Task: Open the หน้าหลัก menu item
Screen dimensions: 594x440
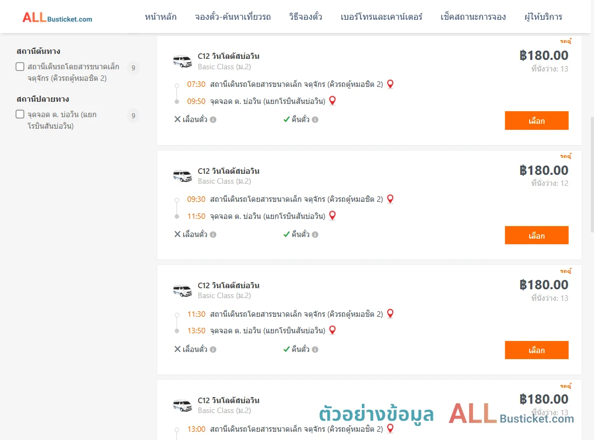Action: point(161,17)
